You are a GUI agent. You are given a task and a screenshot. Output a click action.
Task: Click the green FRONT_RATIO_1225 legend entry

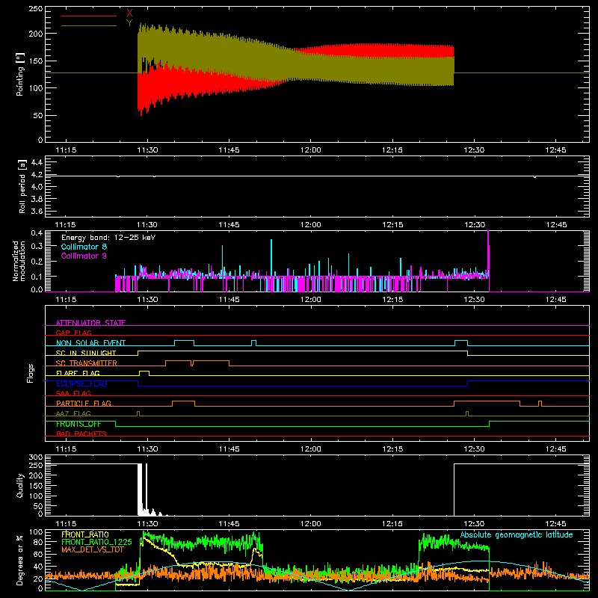96,542
